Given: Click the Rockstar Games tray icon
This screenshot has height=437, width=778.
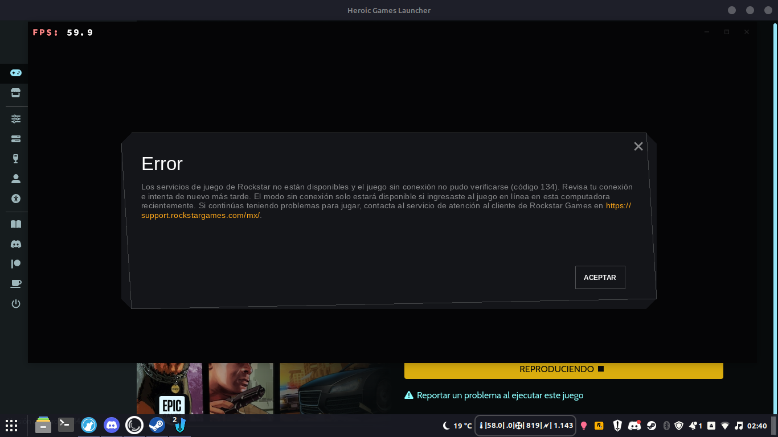Looking at the screenshot, I should (599, 425).
